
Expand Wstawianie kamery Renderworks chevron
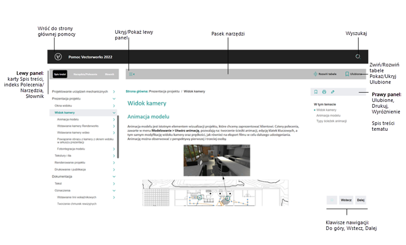(x=114, y=126)
